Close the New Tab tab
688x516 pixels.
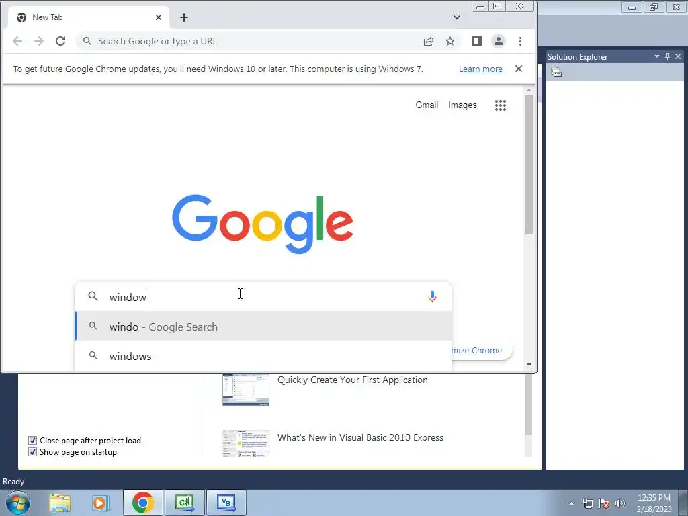click(x=159, y=17)
